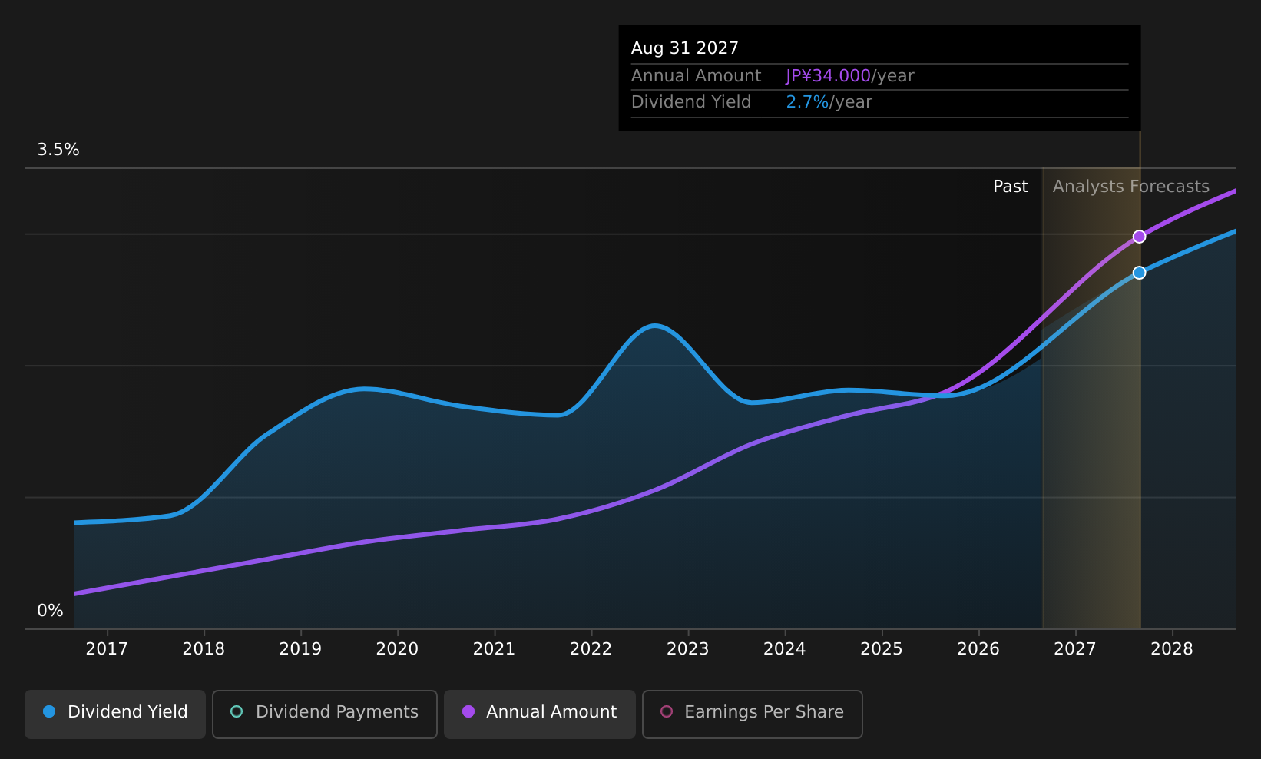Click the Aug 31 2027 tooltip date
This screenshot has width=1261, height=759.
pyautogui.click(x=684, y=48)
